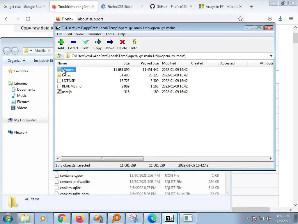Open Firefox Save to Pocket icon
This screenshot has width=298, height=224.
click(x=270, y=19)
